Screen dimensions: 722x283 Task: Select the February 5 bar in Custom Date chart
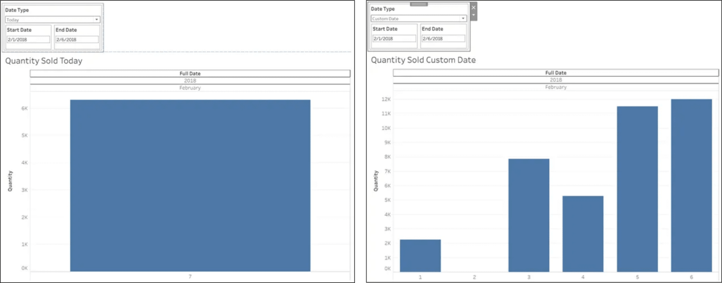coord(637,189)
